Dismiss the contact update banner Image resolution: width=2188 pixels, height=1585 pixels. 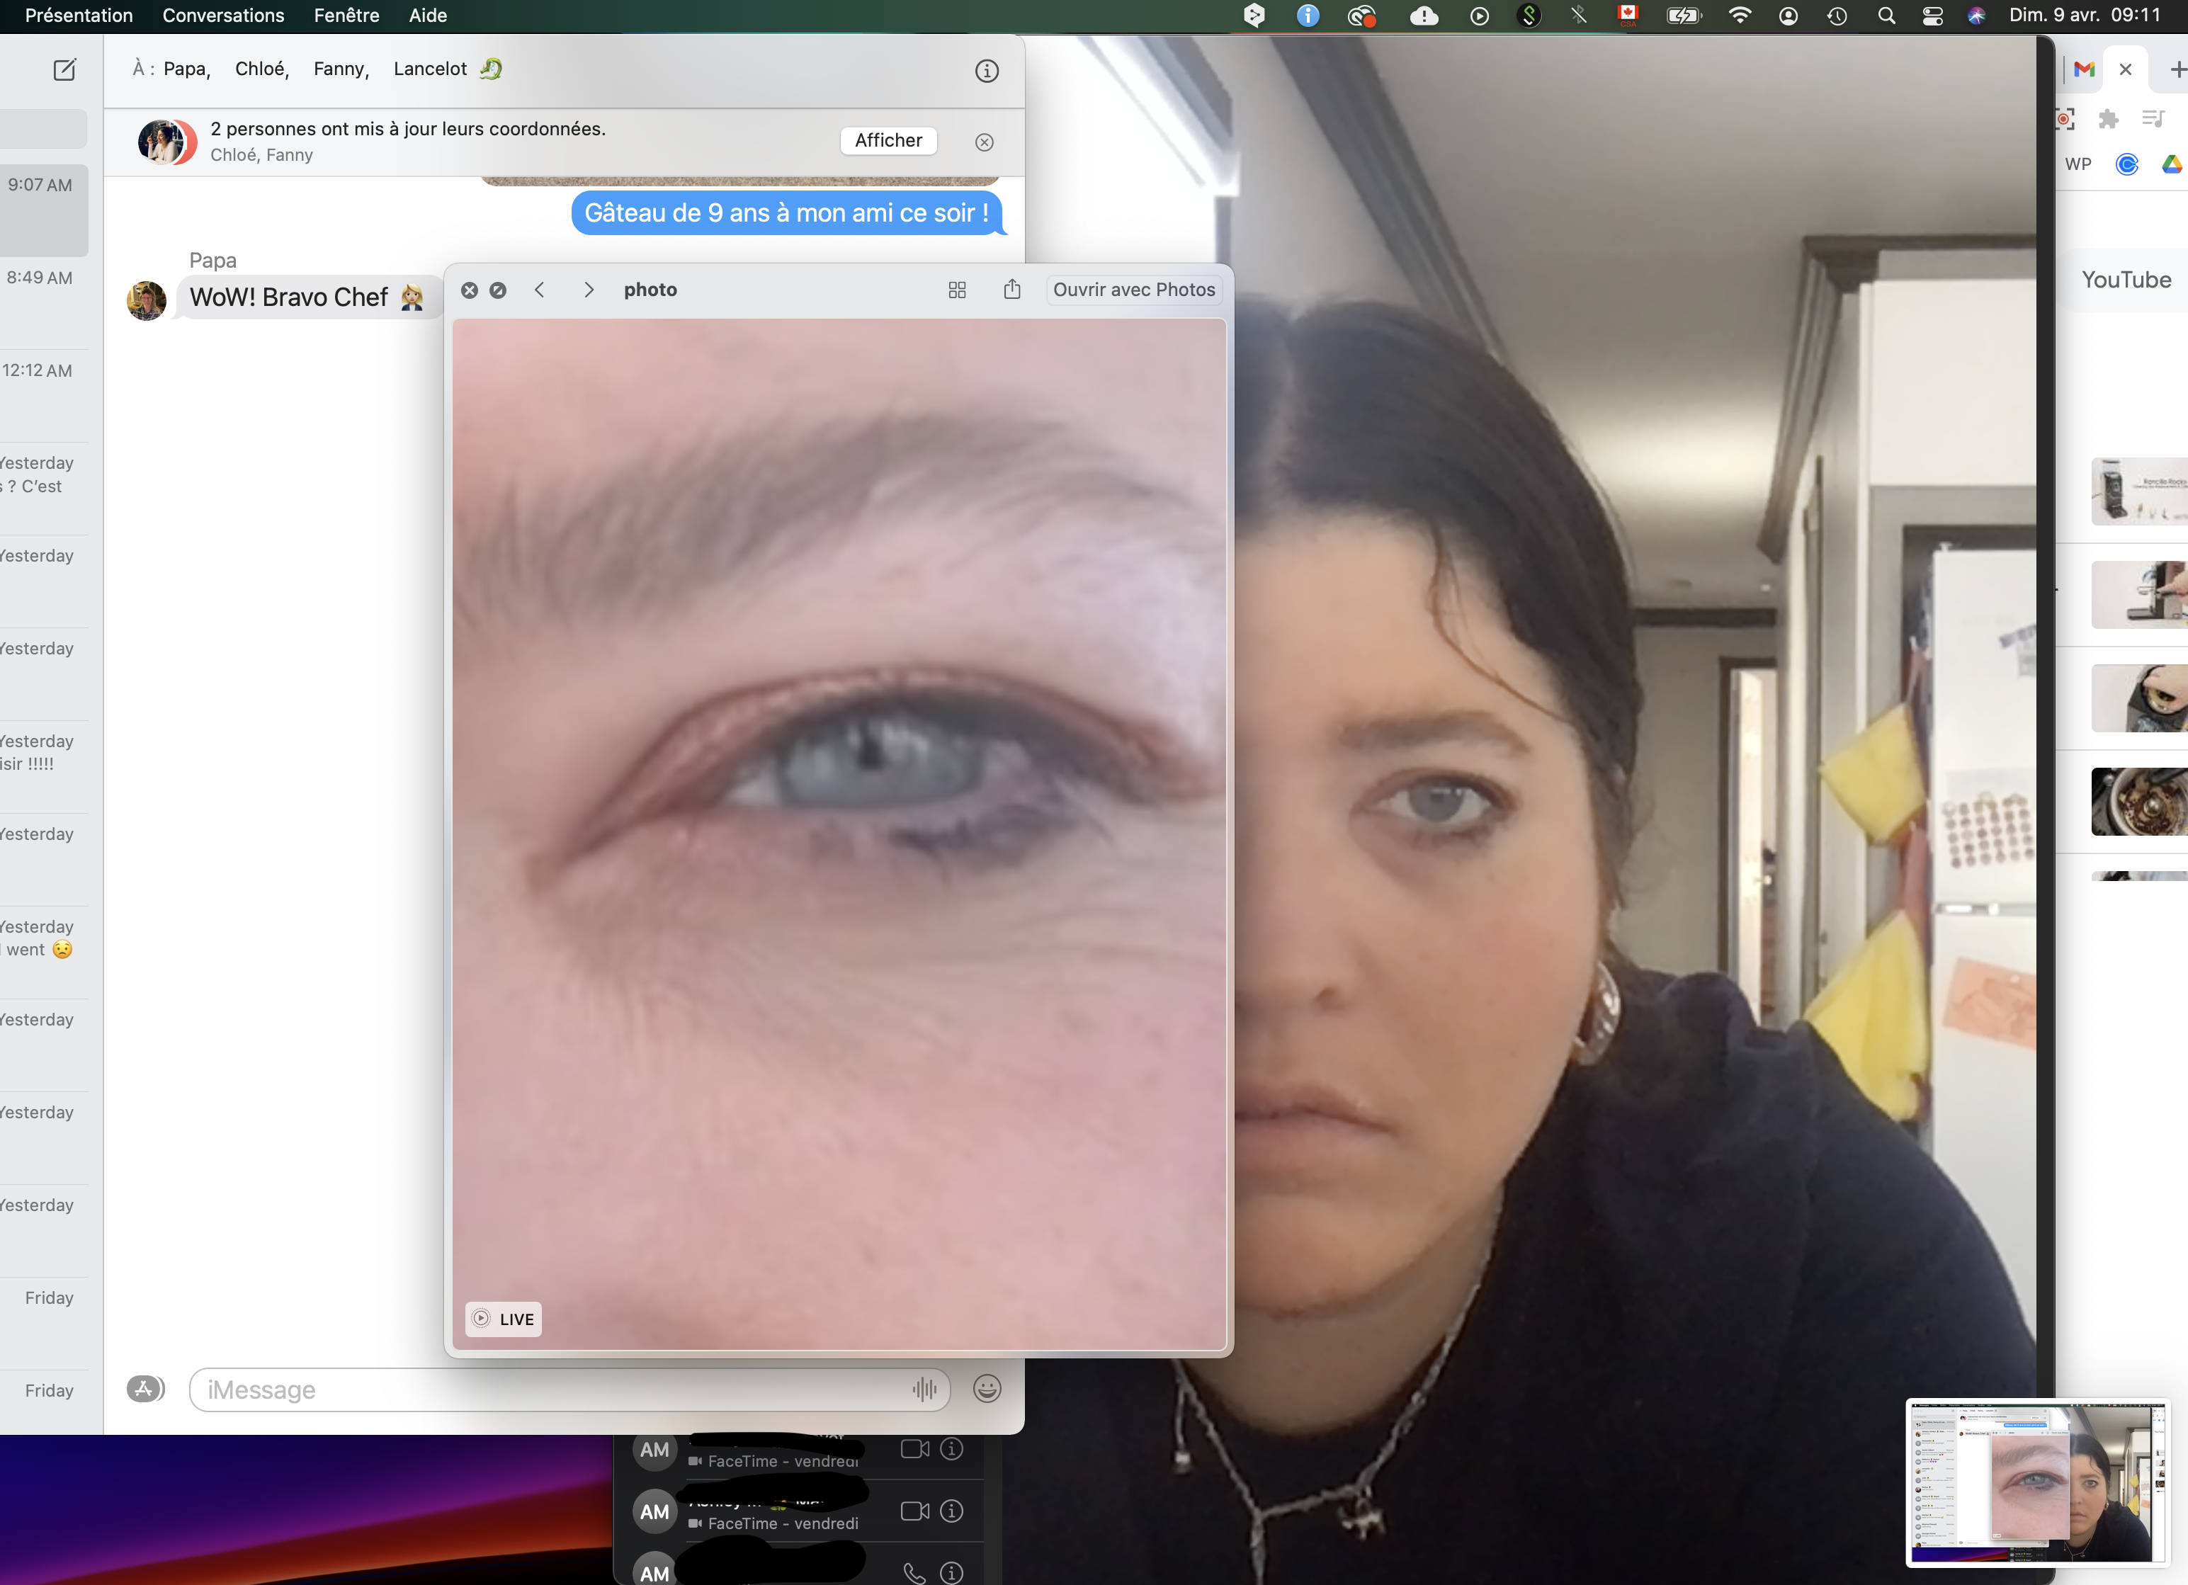click(983, 142)
